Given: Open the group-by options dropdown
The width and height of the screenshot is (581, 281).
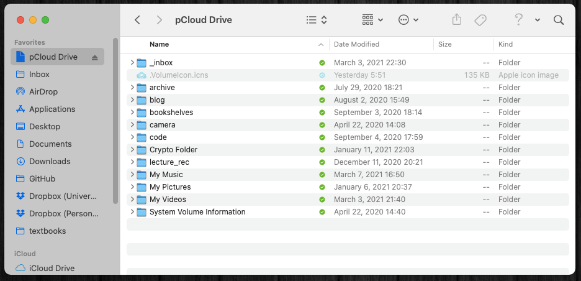Looking at the screenshot, I should coord(372,20).
